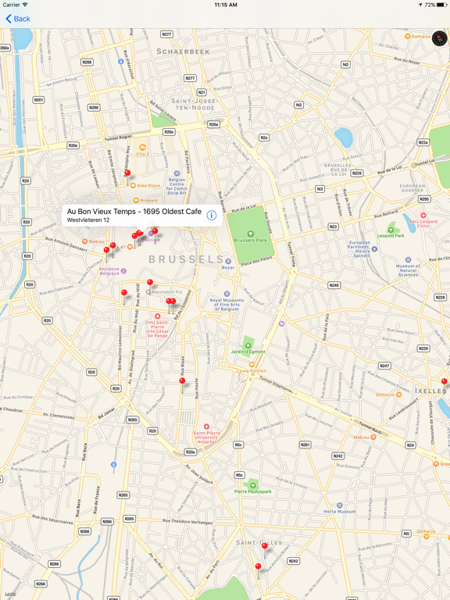Tap Saint-Pierre University Hospital icon
Screen dimensions: 450x600
(x=206, y=427)
